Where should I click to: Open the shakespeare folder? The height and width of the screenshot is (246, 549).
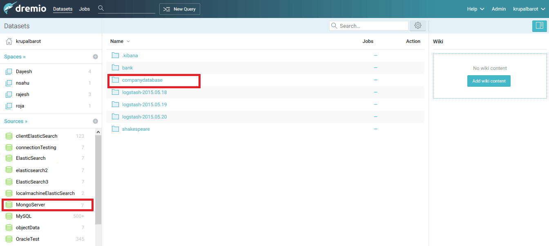(x=136, y=129)
